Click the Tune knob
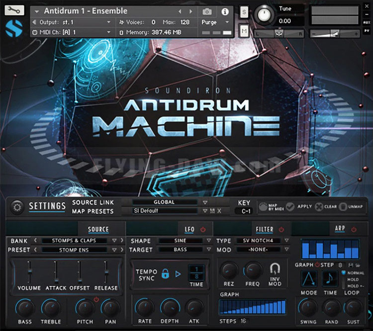373x331 pixels. tap(264, 15)
